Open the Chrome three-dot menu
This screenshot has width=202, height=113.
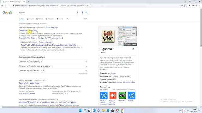tap(200, 6)
